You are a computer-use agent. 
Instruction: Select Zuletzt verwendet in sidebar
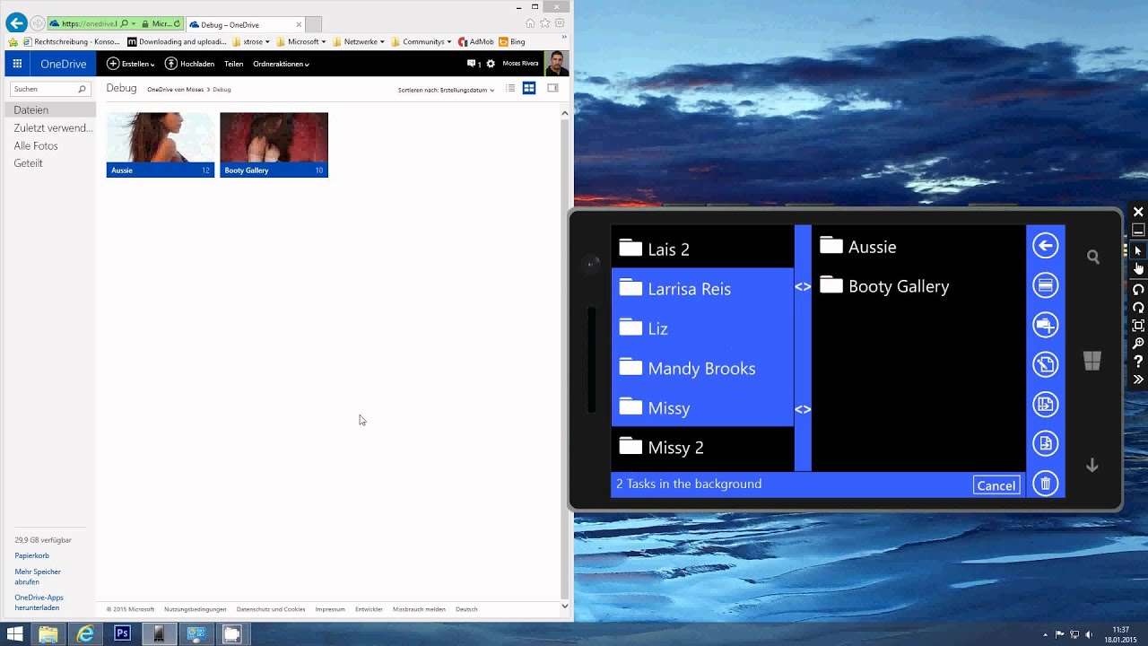click(x=53, y=127)
